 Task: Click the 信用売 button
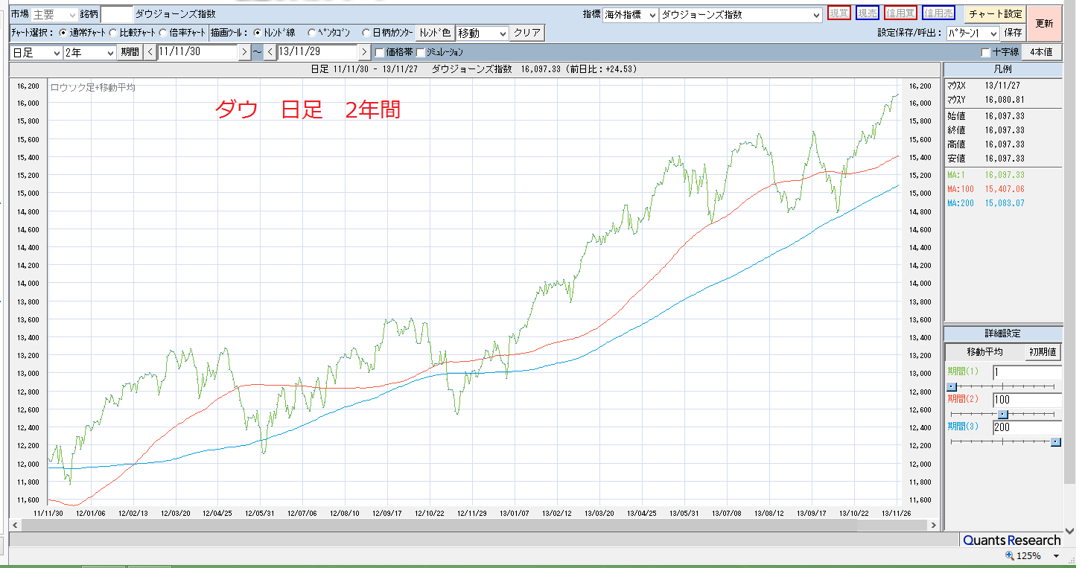tap(938, 13)
